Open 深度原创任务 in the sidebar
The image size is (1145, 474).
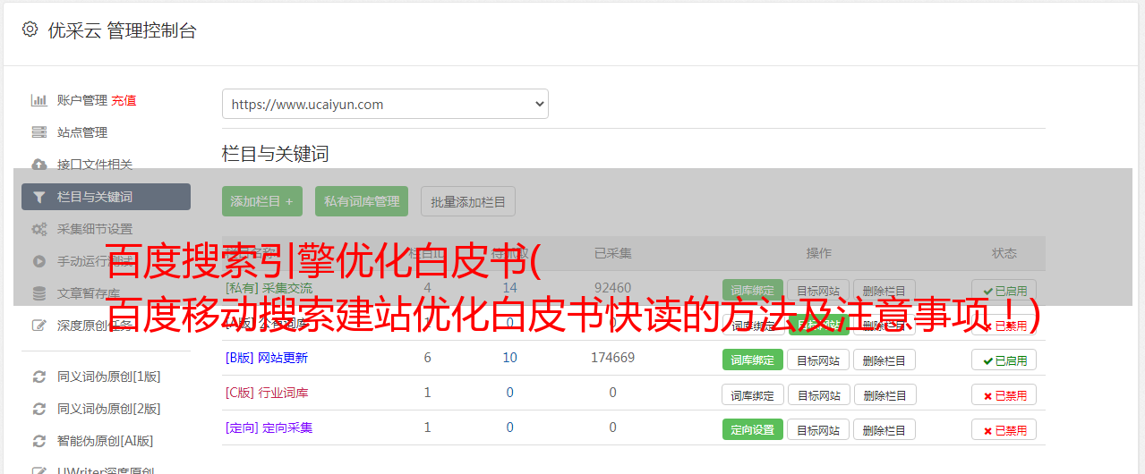95,326
